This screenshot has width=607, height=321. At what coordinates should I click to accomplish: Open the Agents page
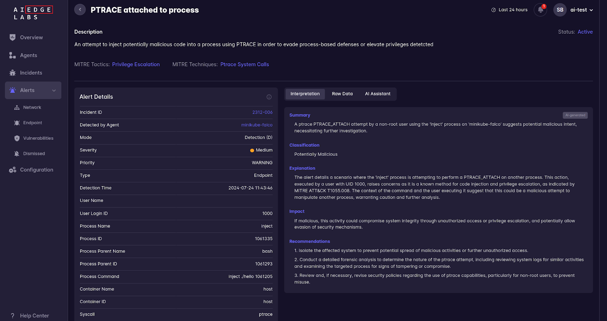(28, 55)
